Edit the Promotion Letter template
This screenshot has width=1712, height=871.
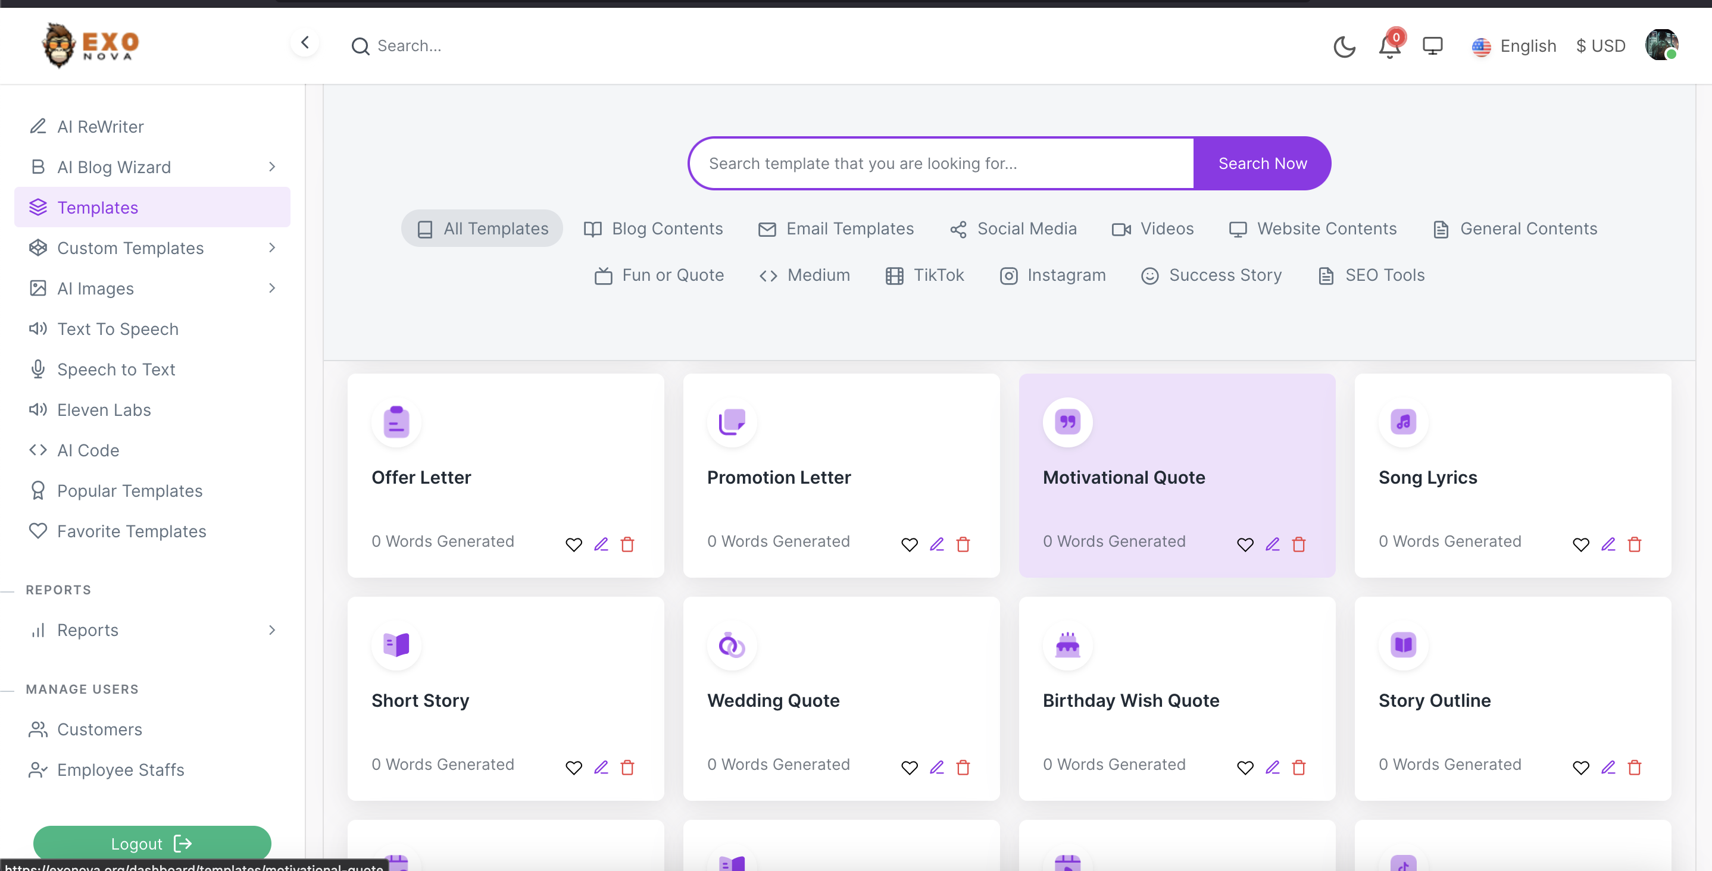pyautogui.click(x=936, y=545)
